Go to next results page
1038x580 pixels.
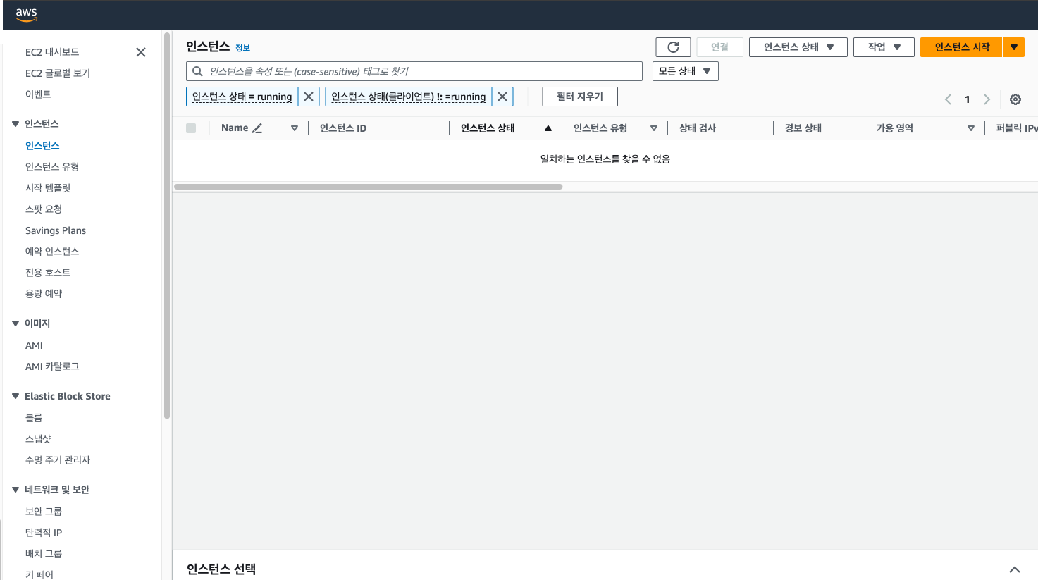pyautogui.click(x=987, y=99)
